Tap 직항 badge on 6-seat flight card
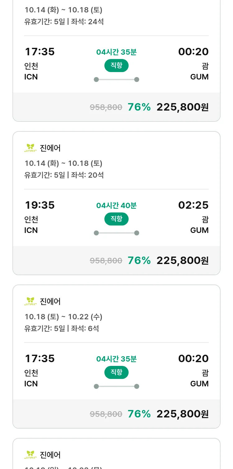The image size is (233, 469). 116,372
